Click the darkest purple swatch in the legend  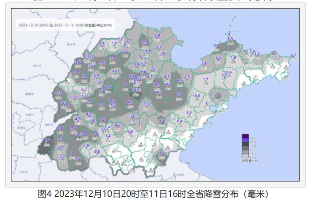click(x=245, y=136)
